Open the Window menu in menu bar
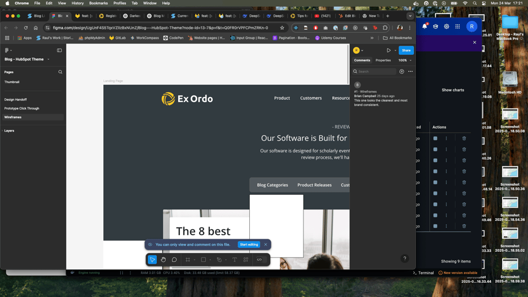This screenshot has height=297, width=528. coord(149,3)
